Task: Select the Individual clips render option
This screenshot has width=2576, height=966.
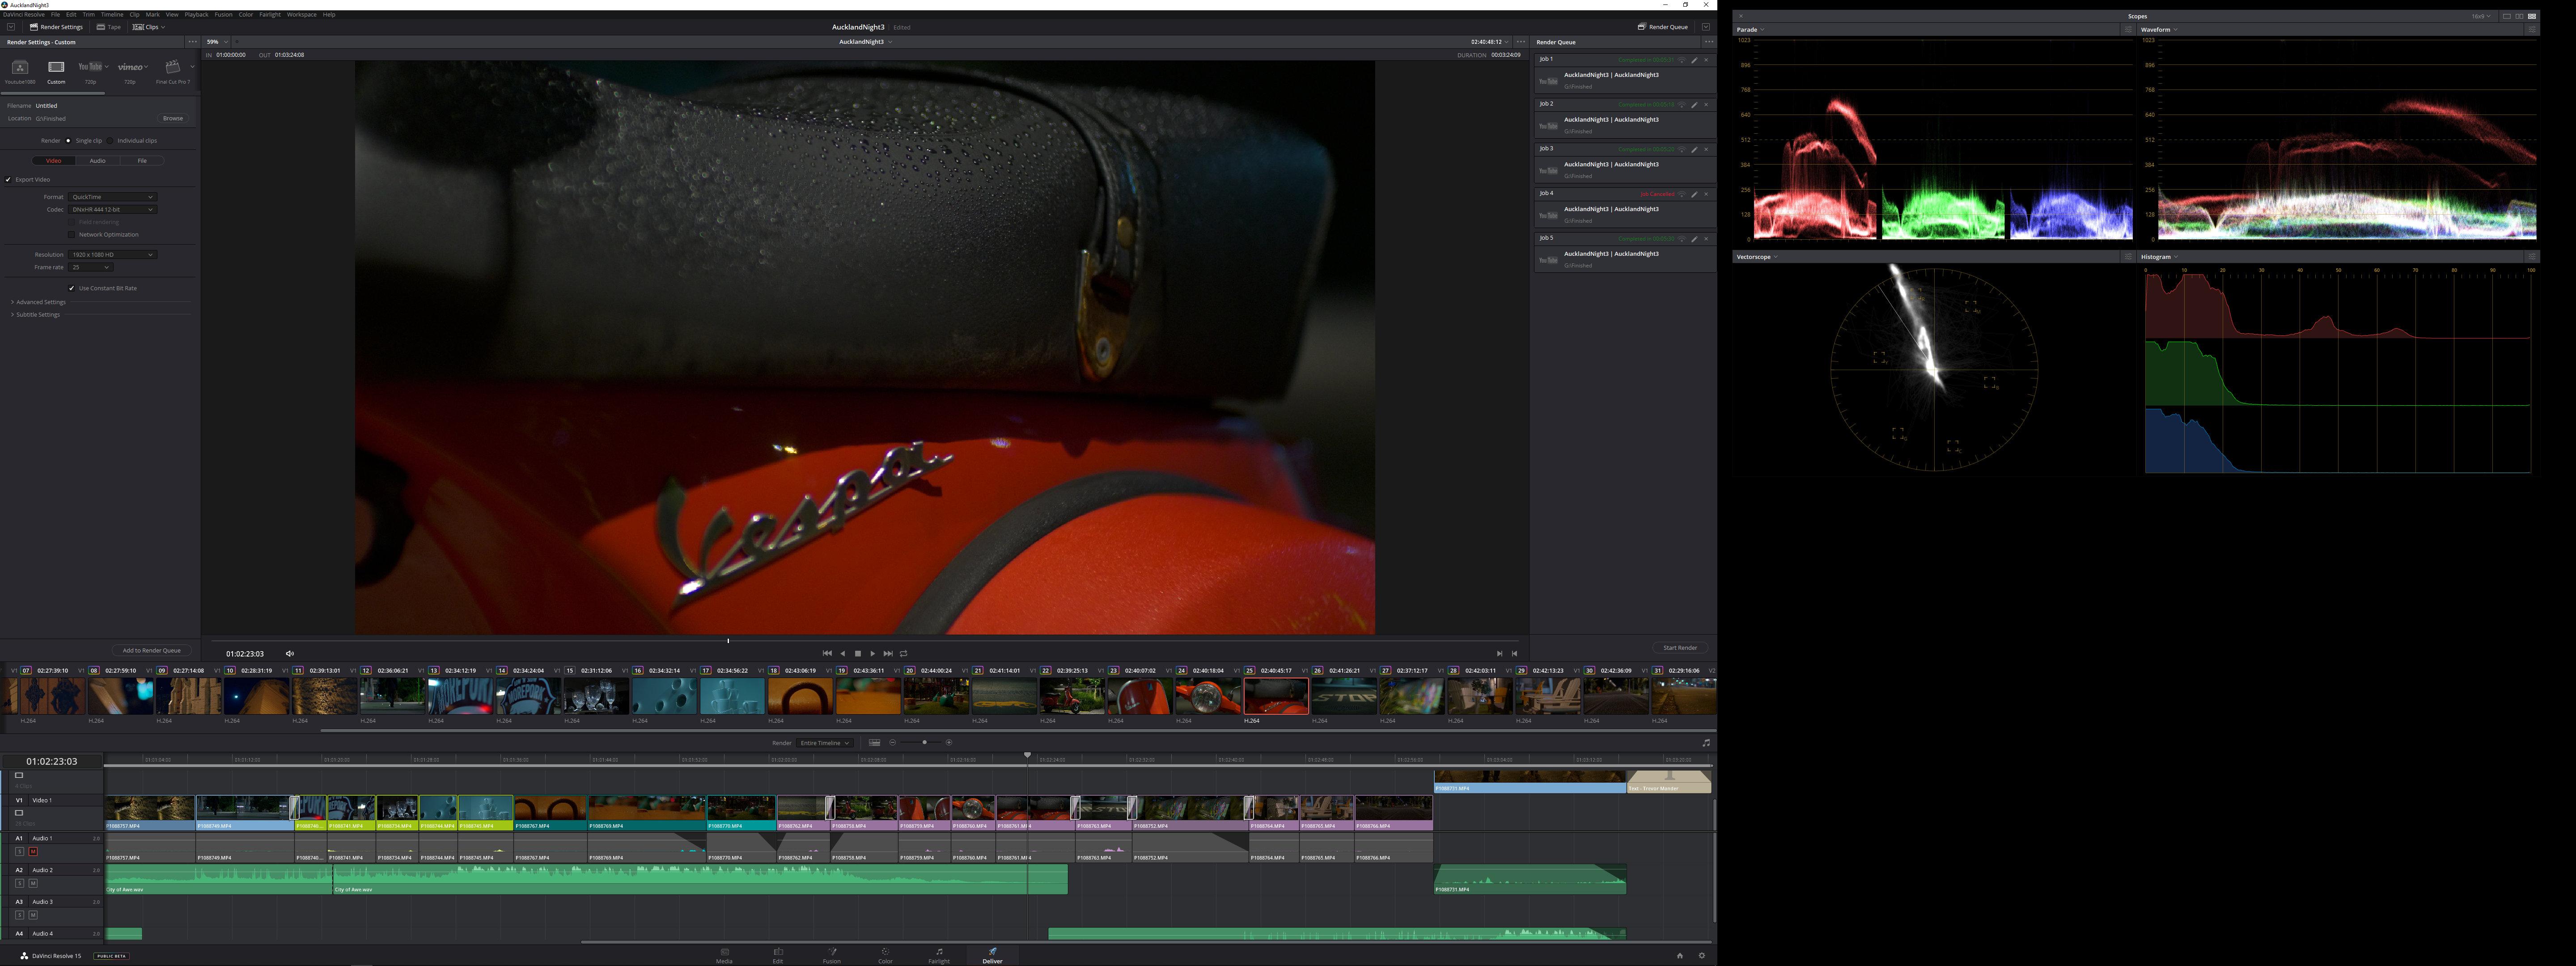Action: click(x=110, y=141)
